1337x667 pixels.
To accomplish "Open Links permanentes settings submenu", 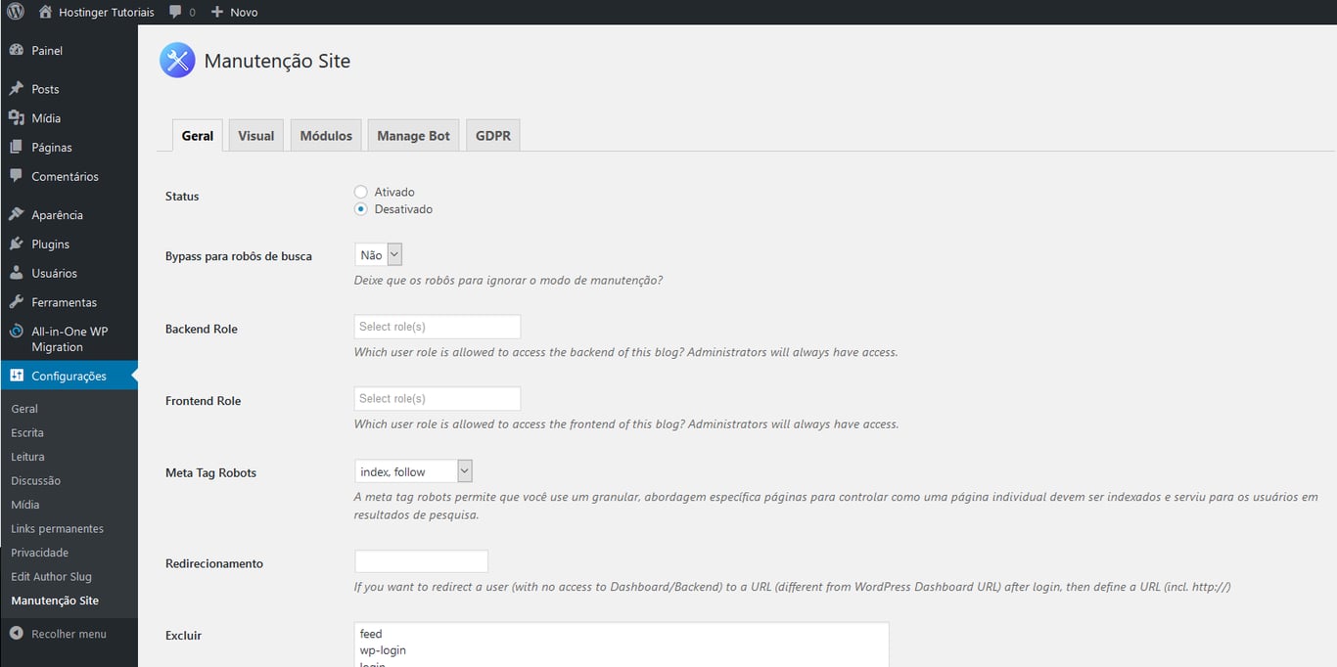I will (x=57, y=529).
